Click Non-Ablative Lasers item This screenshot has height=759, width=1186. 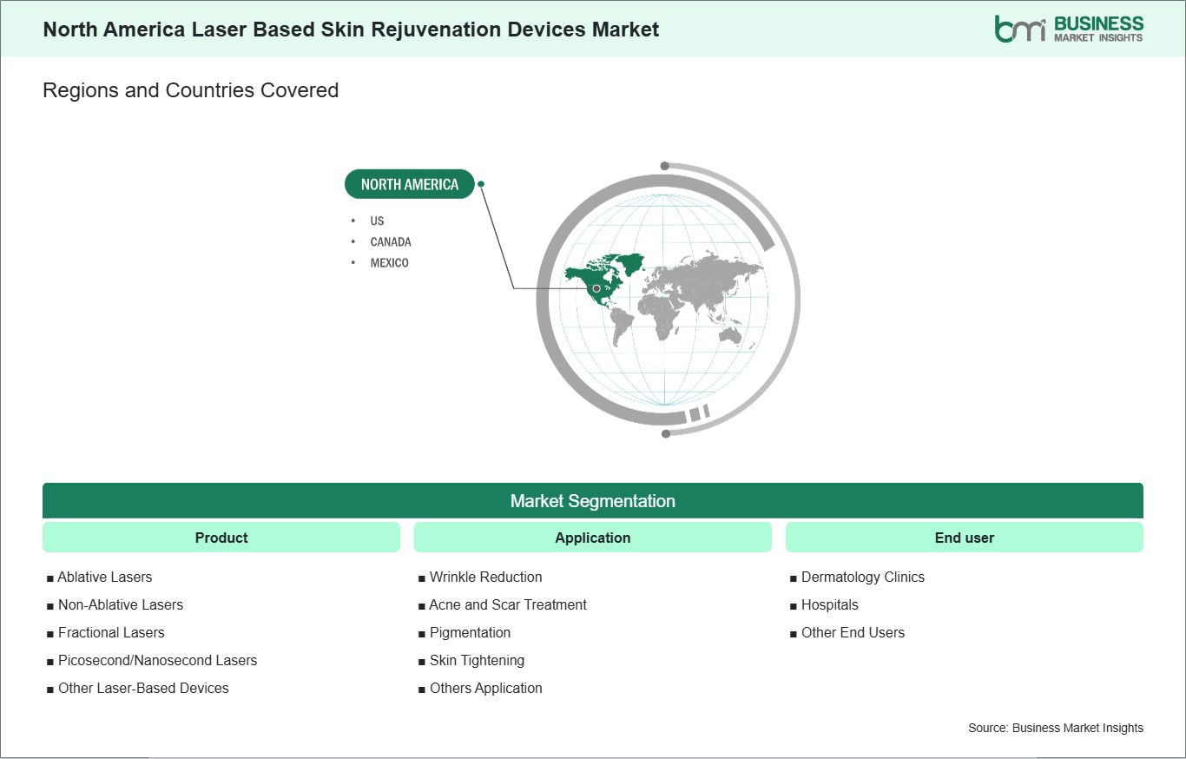(115, 604)
